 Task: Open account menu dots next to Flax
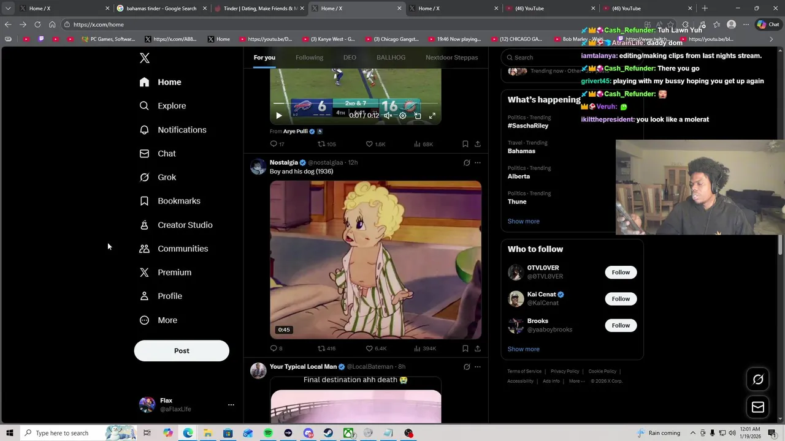click(231, 405)
